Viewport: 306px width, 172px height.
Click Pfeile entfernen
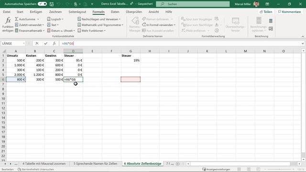pos(196,31)
